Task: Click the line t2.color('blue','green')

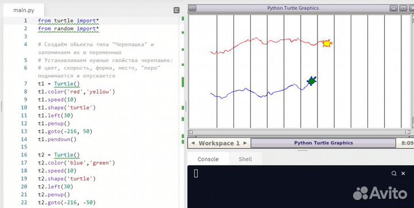Action: tap(76, 163)
